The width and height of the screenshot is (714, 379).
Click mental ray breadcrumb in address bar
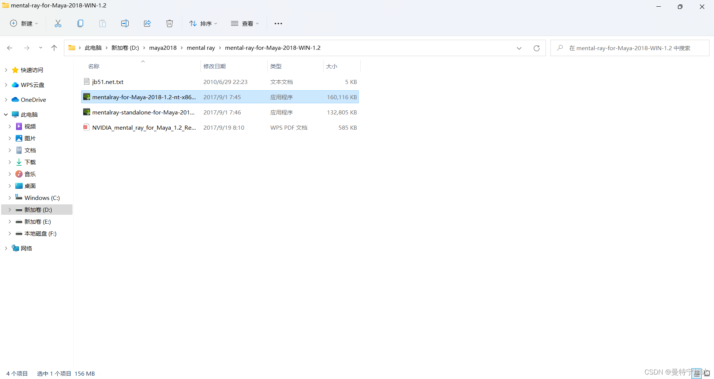pyautogui.click(x=201, y=48)
